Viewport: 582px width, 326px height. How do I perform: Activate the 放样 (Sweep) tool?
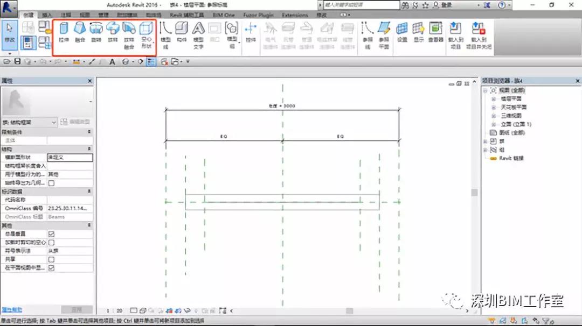pyautogui.click(x=113, y=32)
